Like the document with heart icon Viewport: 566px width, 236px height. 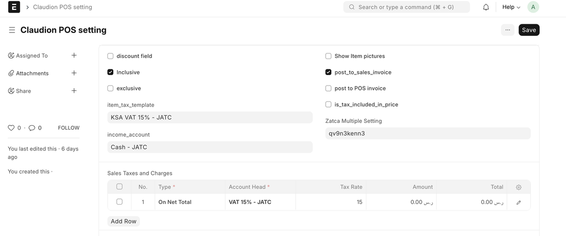click(x=11, y=128)
